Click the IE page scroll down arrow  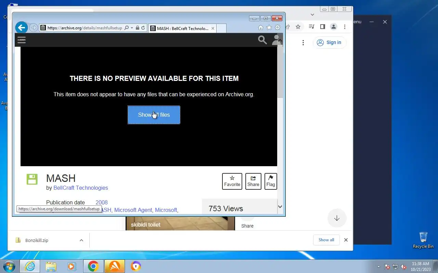click(280, 206)
